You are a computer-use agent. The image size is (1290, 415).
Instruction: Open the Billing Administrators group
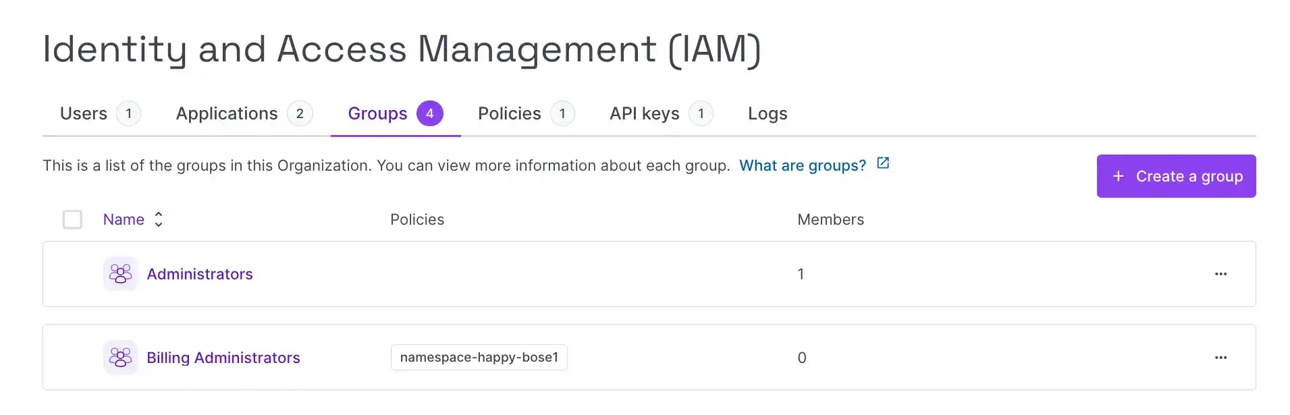223,358
